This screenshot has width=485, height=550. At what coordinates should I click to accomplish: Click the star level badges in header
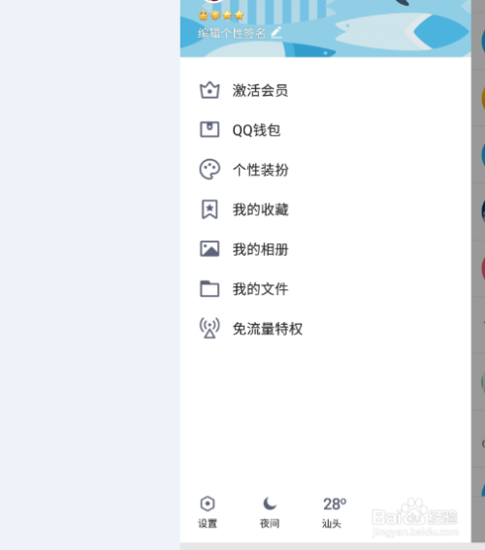(221, 16)
